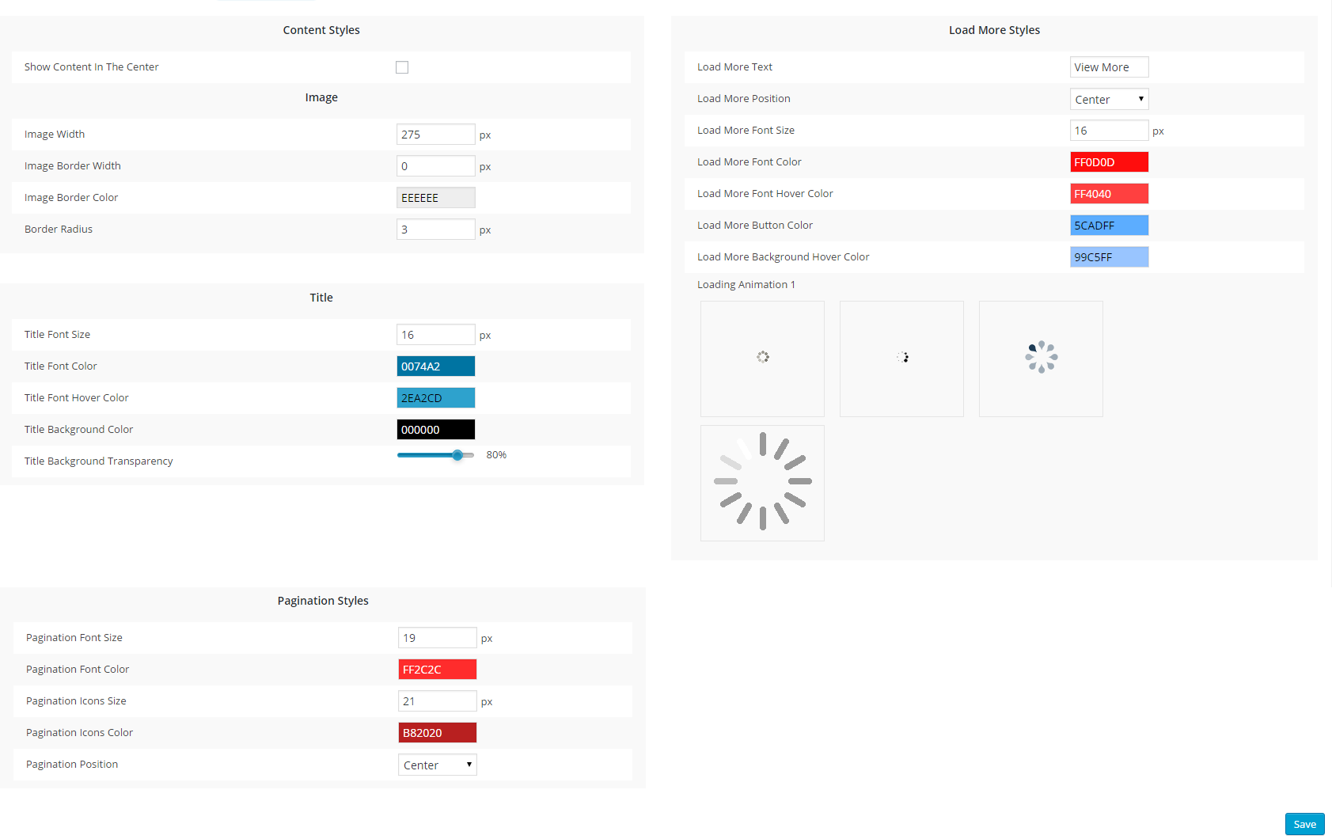Click the Save button

click(x=1304, y=824)
